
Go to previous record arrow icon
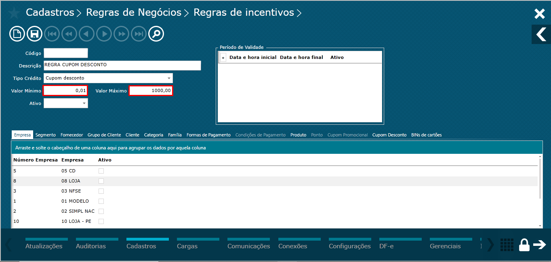click(87, 34)
